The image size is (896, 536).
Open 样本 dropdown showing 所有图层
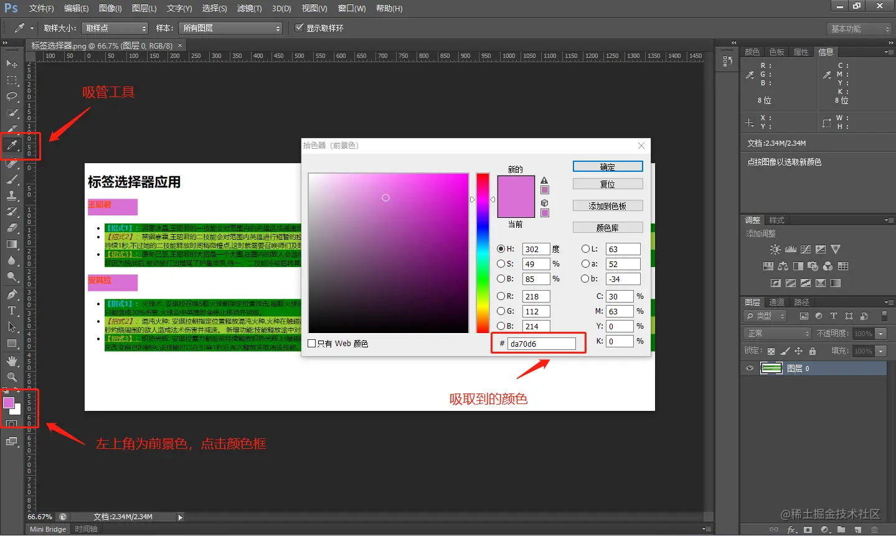point(230,28)
